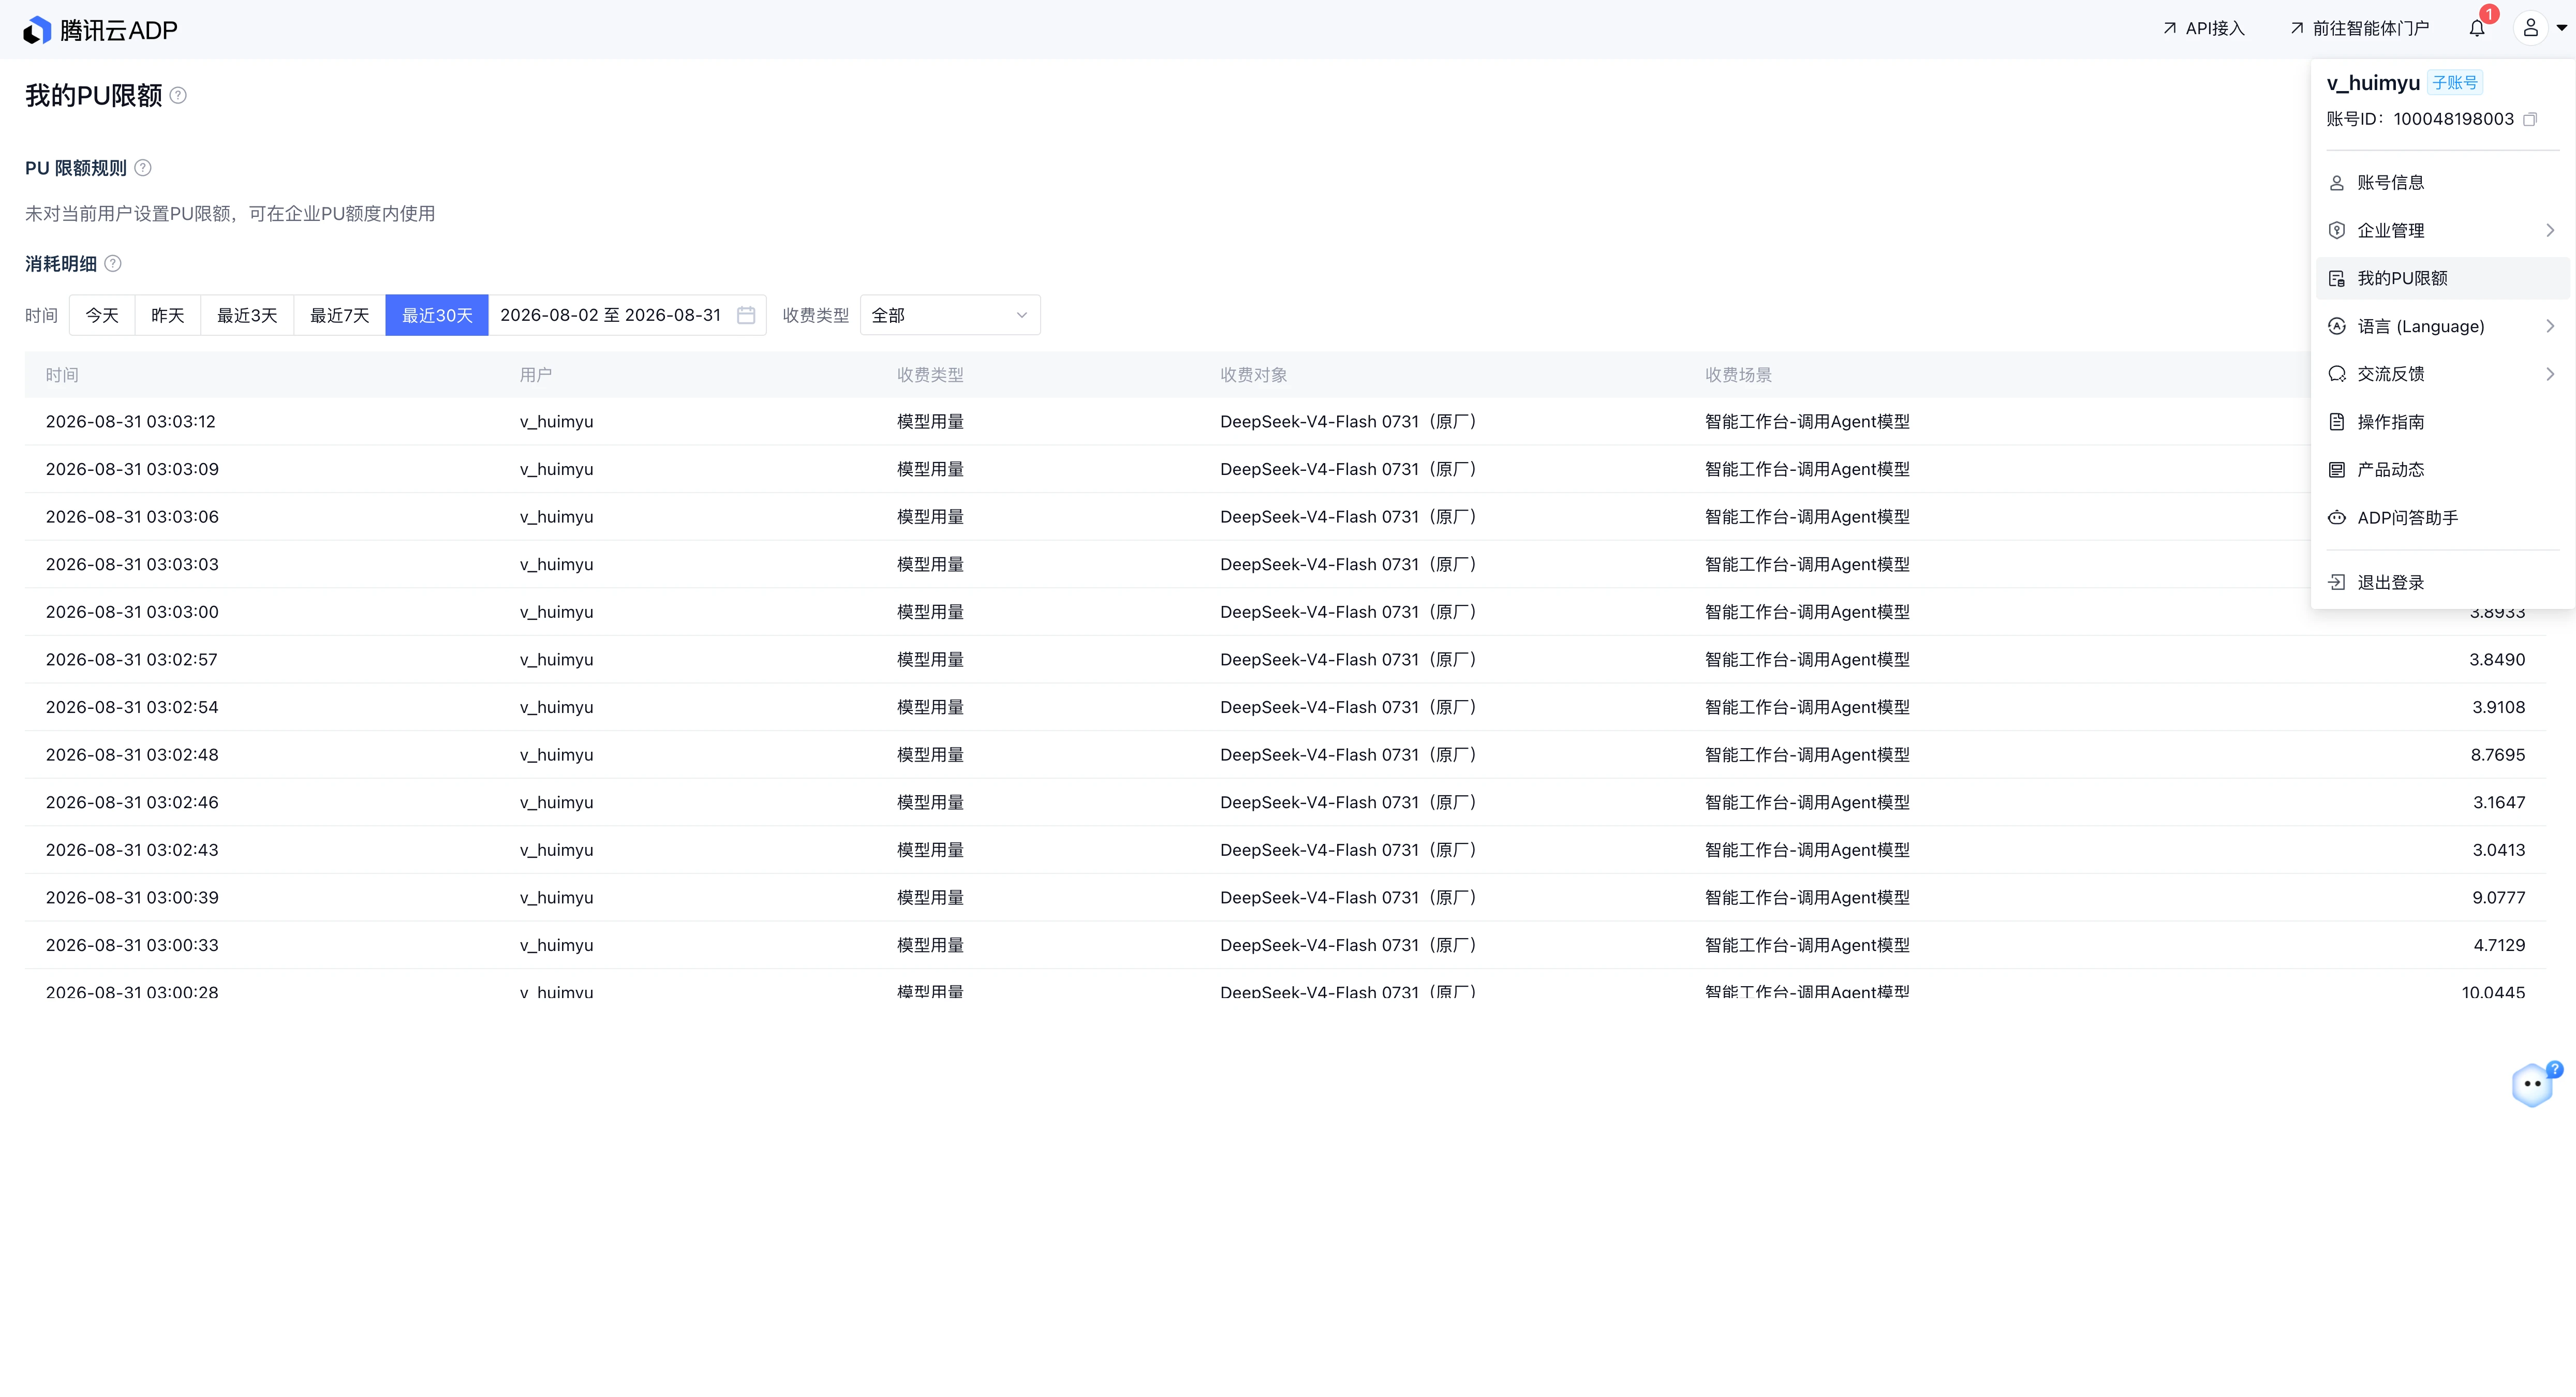This screenshot has width=2576, height=1397.
Task: Open 操作指南 menu item
Action: click(x=2442, y=422)
